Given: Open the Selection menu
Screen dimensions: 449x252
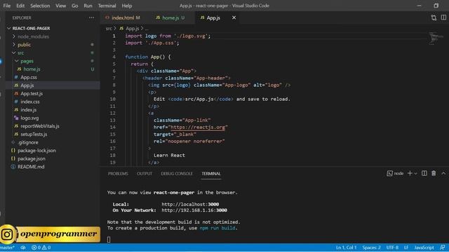Looking at the screenshot, I should pyautogui.click(x=40, y=6).
